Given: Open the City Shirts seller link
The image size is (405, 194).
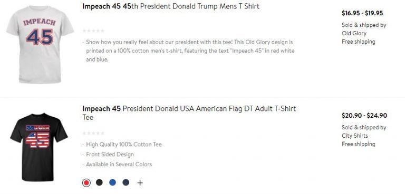Looking at the screenshot, I should [x=354, y=136].
